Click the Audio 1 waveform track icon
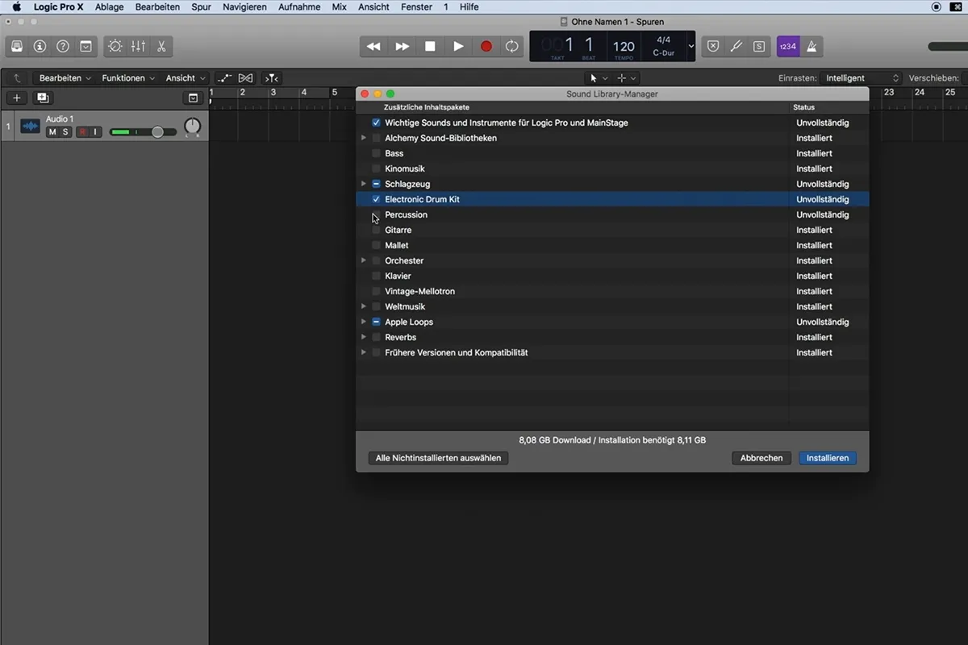The image size is (968, 645). (30, 127)
